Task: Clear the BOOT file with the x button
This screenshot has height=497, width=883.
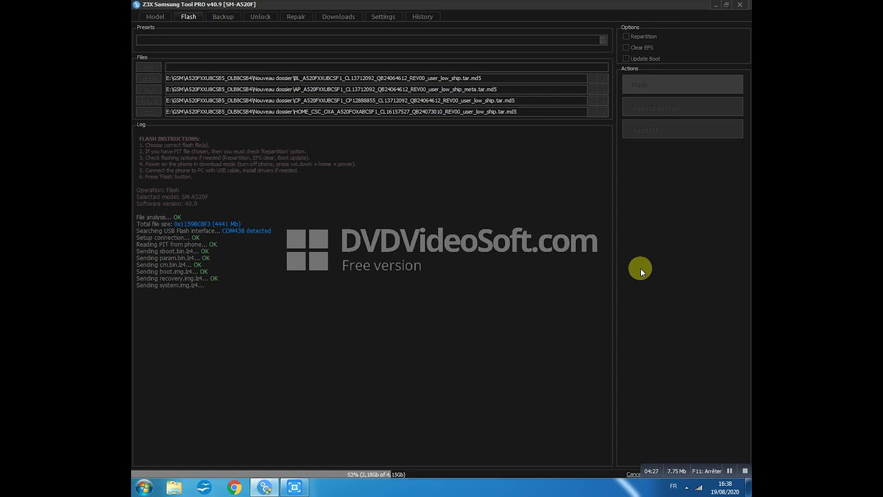Action: point(604,79)
